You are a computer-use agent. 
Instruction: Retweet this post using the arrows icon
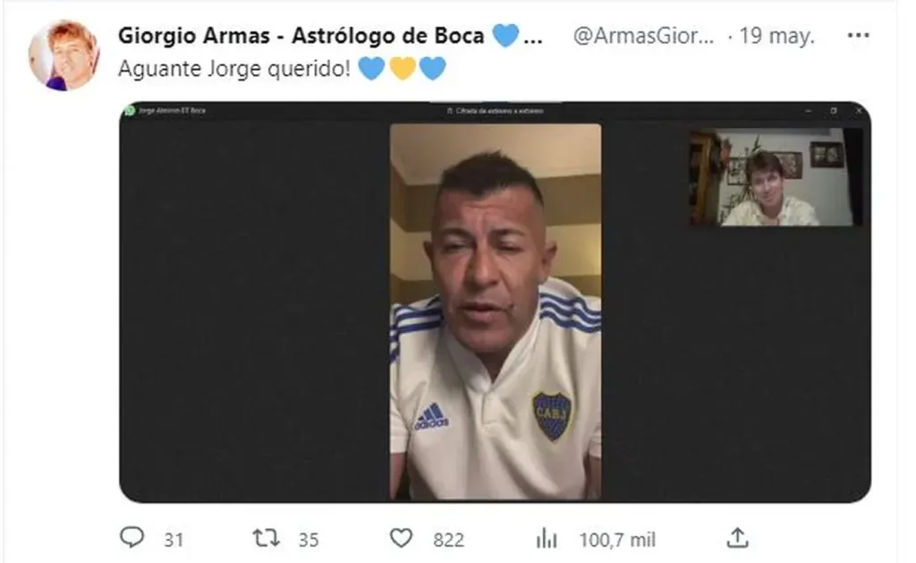(266, 538)
